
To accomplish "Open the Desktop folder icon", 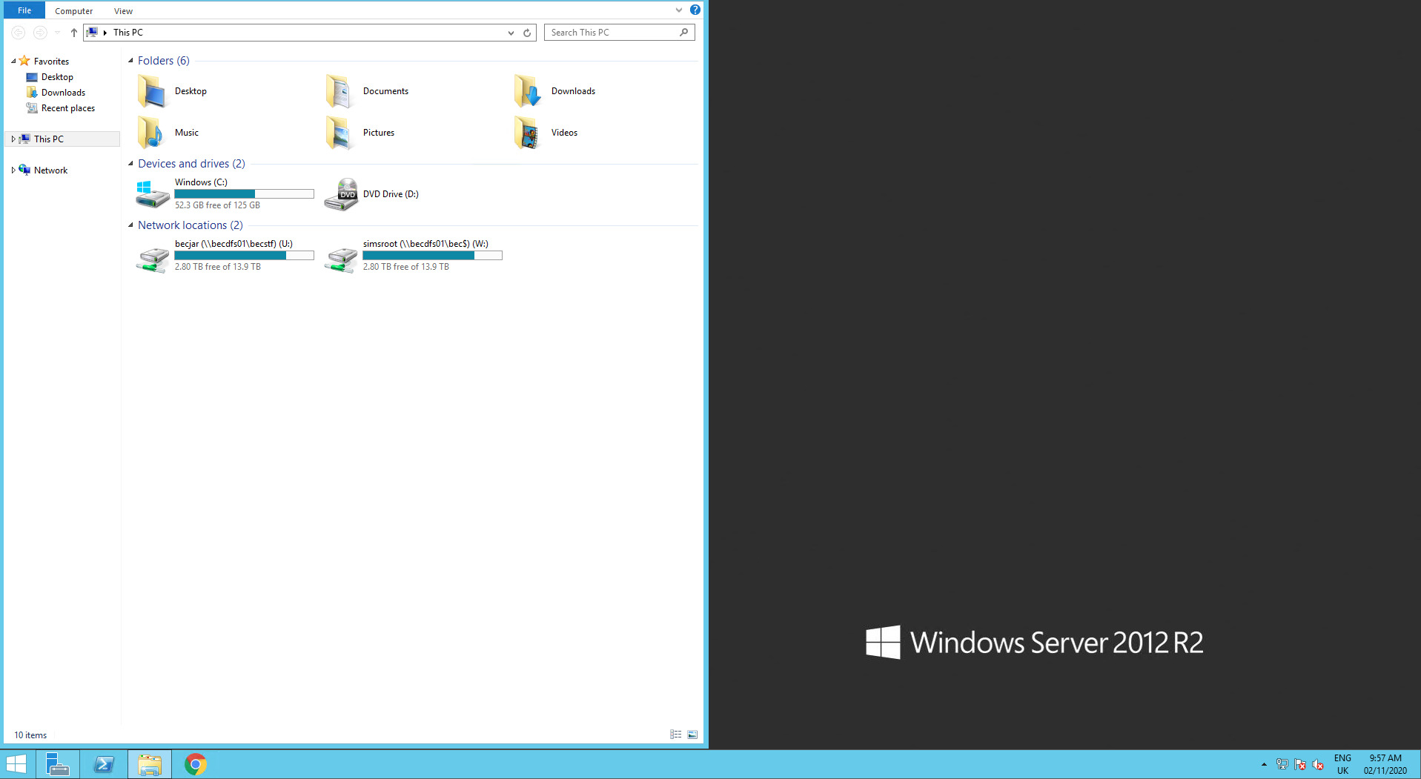I will click(152, 91).
